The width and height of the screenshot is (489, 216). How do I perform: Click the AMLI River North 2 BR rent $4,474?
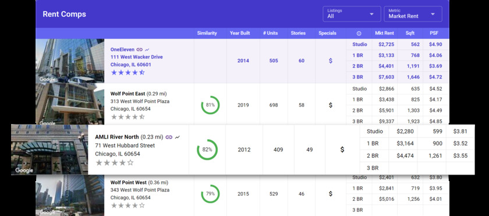pos(405,155)
